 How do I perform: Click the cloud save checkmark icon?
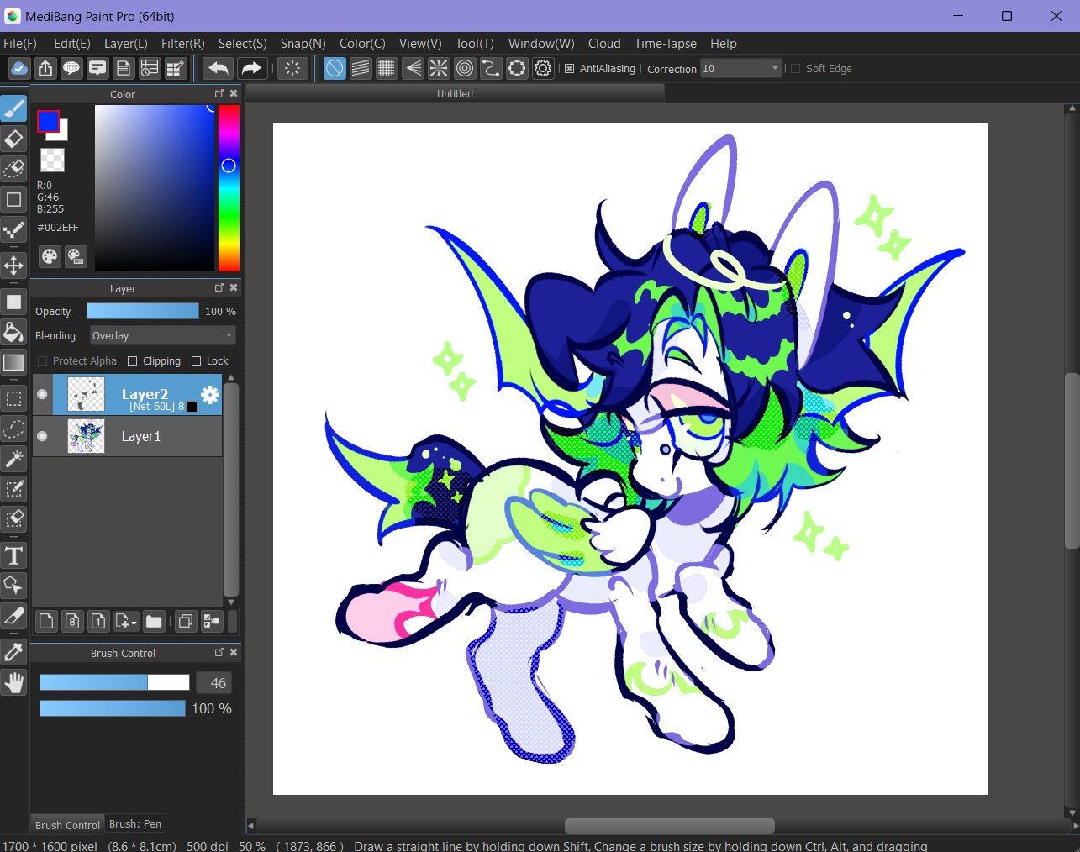pyautogui.click(x=19, y=69)
